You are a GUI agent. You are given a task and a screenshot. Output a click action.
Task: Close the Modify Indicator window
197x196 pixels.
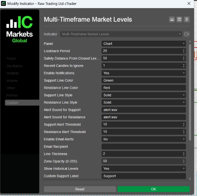coord(189,4)
